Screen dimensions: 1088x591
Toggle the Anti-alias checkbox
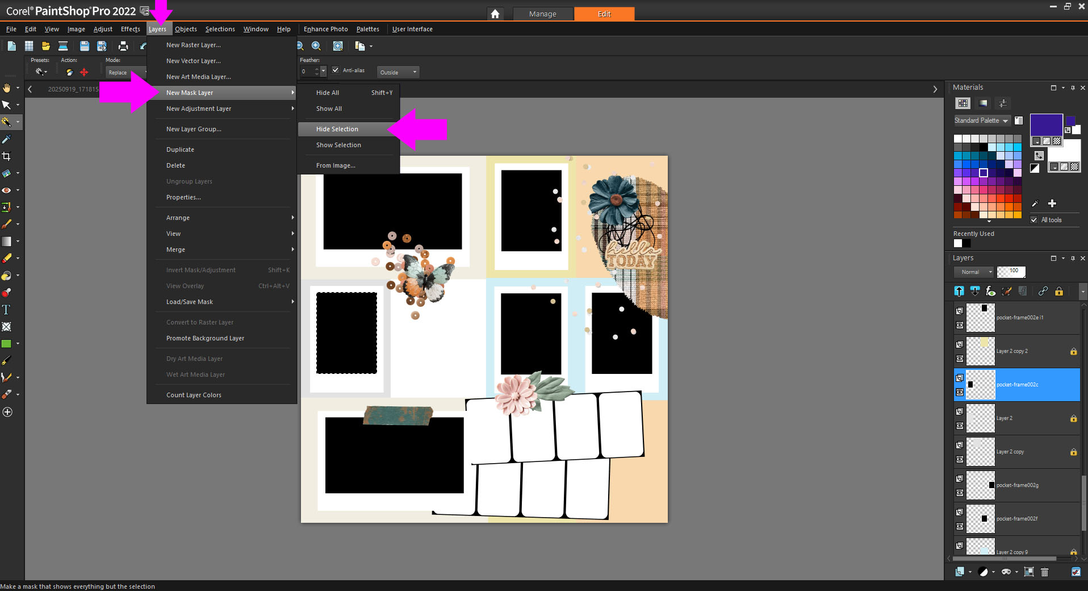pyautogui.click(x=336, y=70)
